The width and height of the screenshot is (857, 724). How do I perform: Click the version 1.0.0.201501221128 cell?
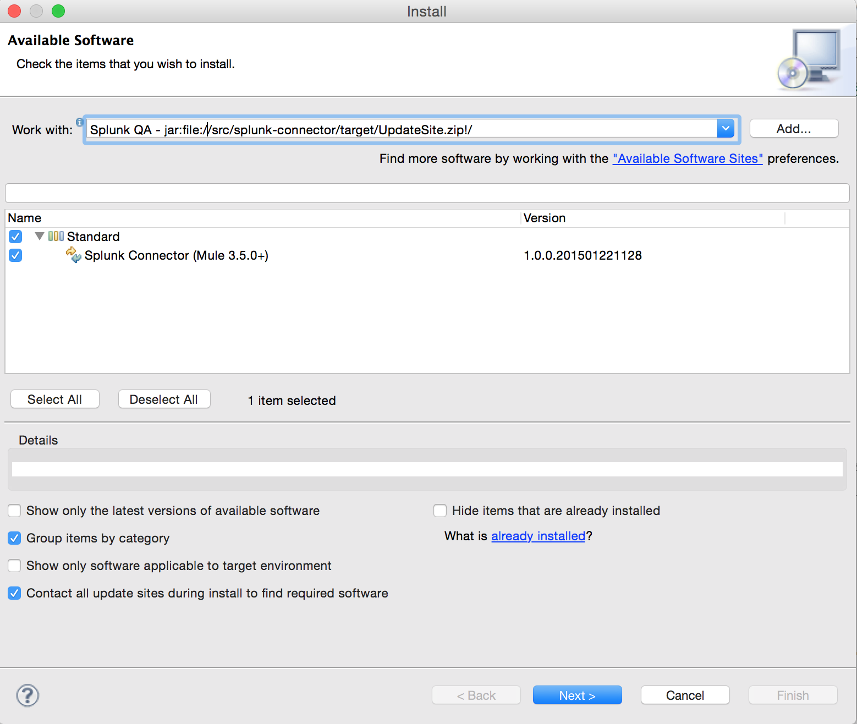(583, 255)
